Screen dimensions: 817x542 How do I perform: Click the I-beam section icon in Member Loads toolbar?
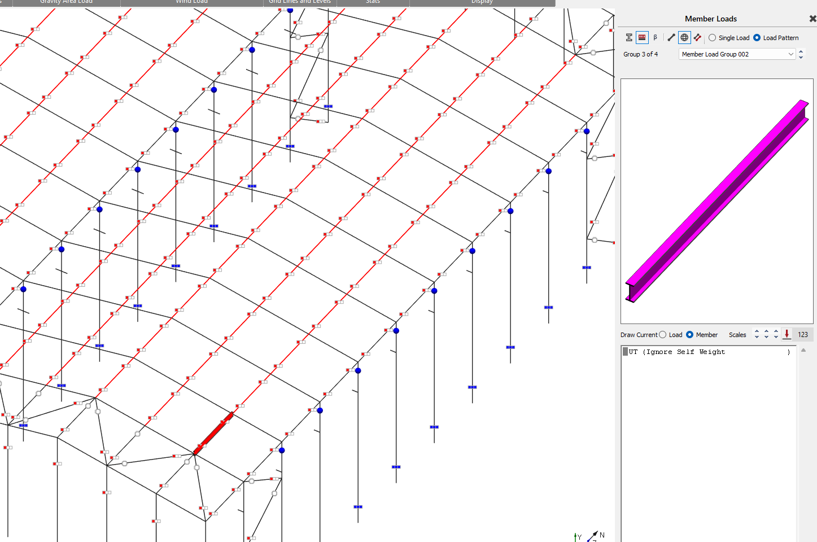point(629,37)
